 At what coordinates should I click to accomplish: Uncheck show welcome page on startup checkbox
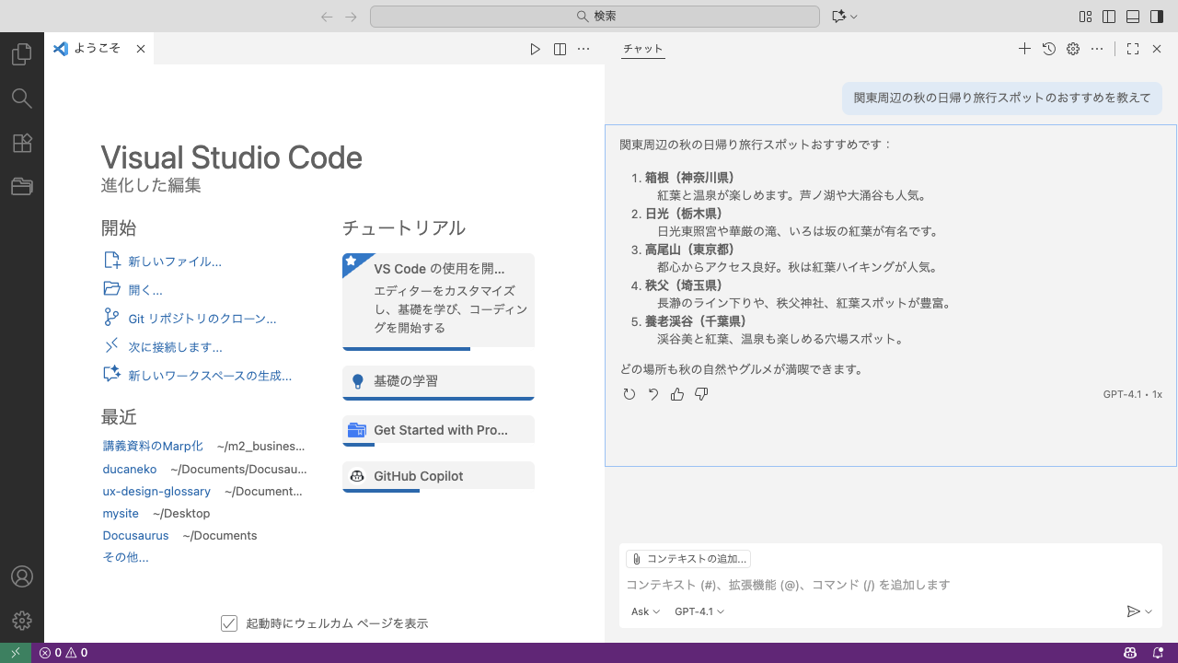(229, 623)
